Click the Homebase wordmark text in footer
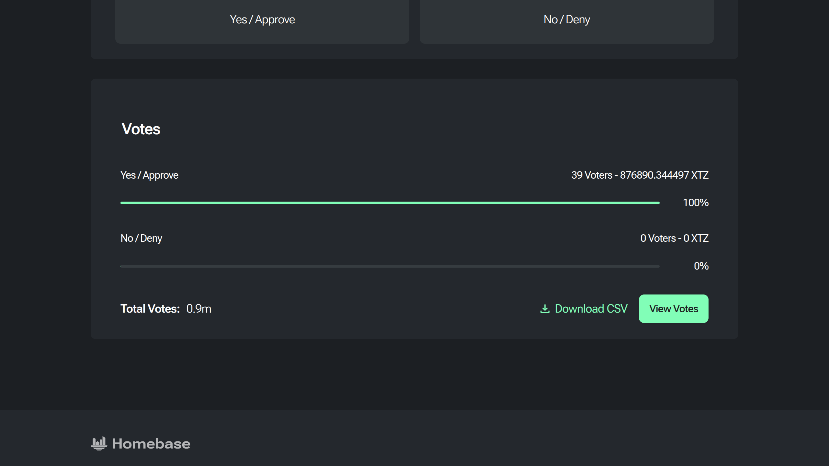The image size is (829, 466). click(151, 444)
